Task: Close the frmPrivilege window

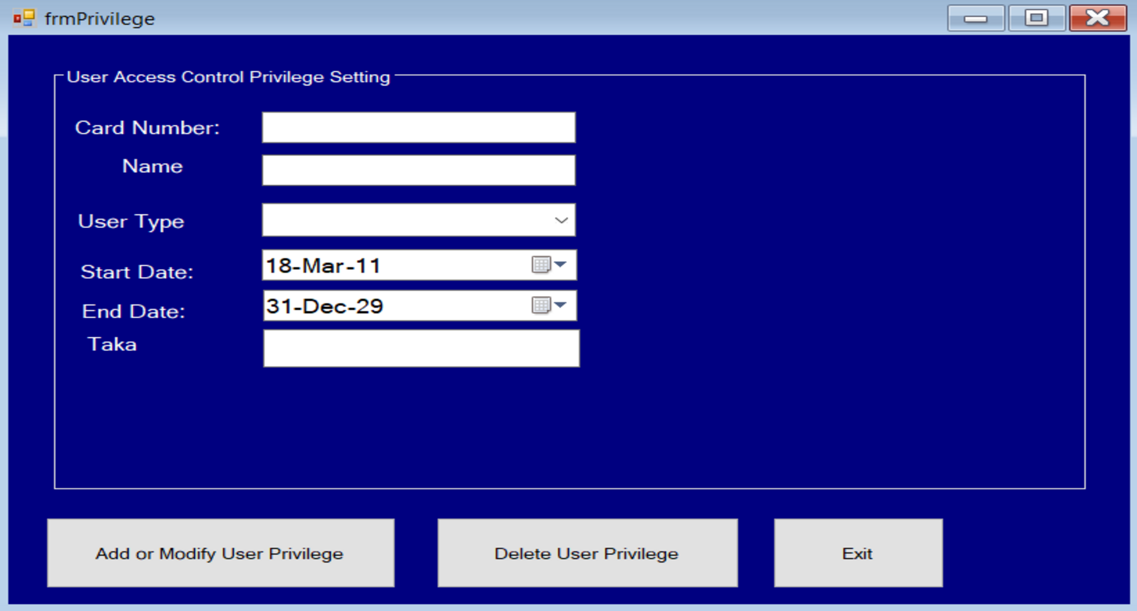Action: pyautogui.click(x=1097, y=18)
